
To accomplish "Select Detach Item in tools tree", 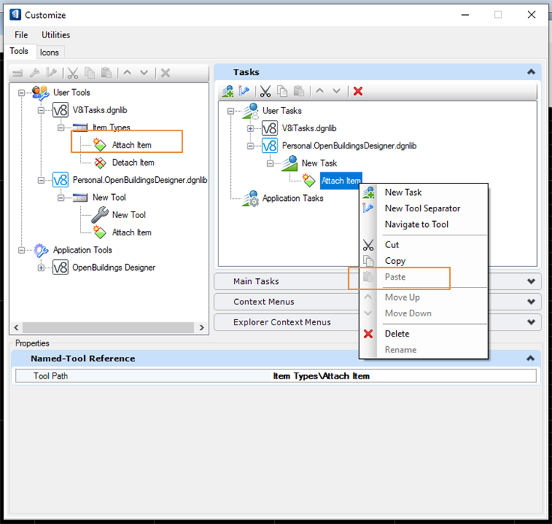I will click(133, 163).
